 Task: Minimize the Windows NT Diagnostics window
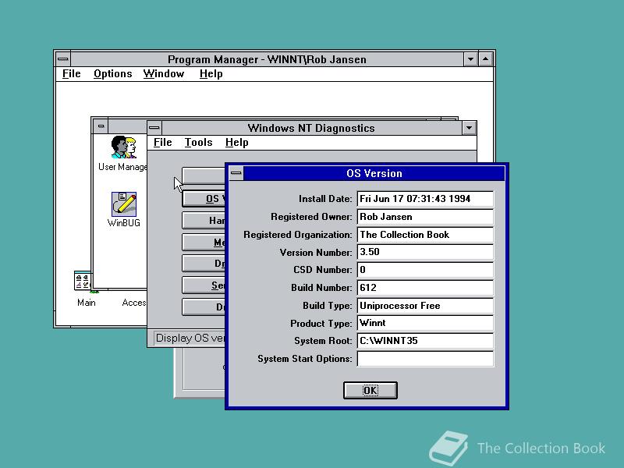470,128
